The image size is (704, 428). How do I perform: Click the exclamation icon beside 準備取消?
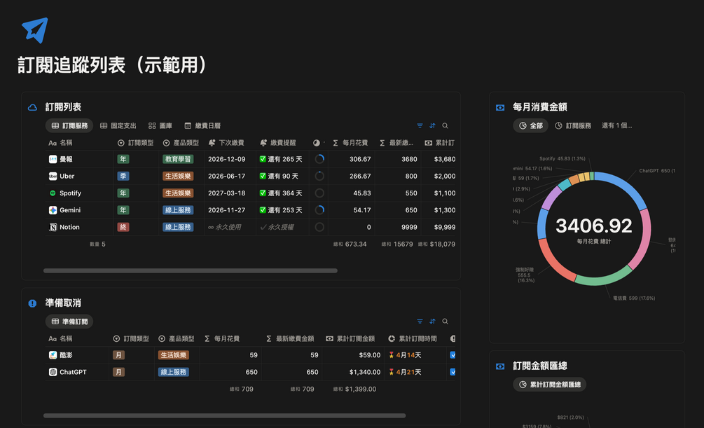coord(32,303)
